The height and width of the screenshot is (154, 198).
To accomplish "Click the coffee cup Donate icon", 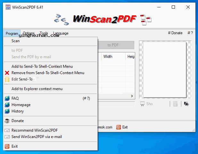I will pyautogui.click(x=7, y=121).
